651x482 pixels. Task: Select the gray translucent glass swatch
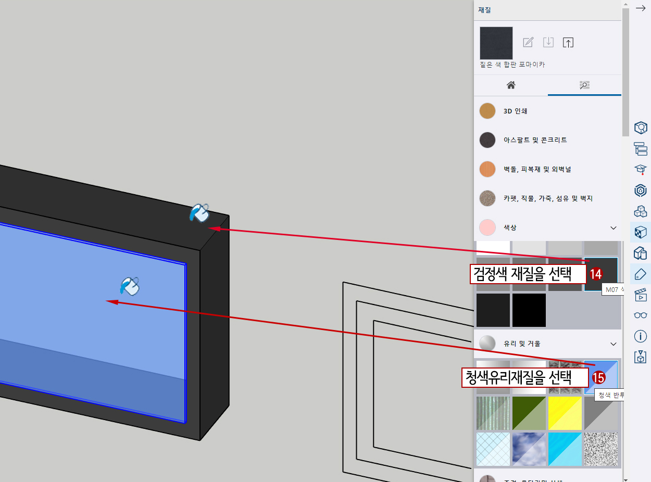(601, 413)
